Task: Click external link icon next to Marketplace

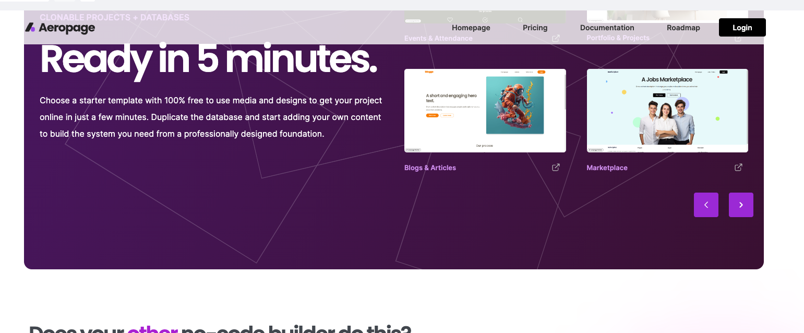Action: click(x=738, y=167)
